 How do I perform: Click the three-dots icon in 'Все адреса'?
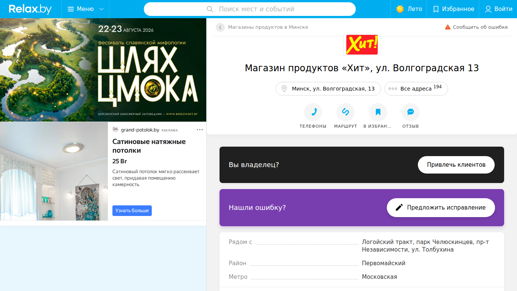tap(393, 89)
